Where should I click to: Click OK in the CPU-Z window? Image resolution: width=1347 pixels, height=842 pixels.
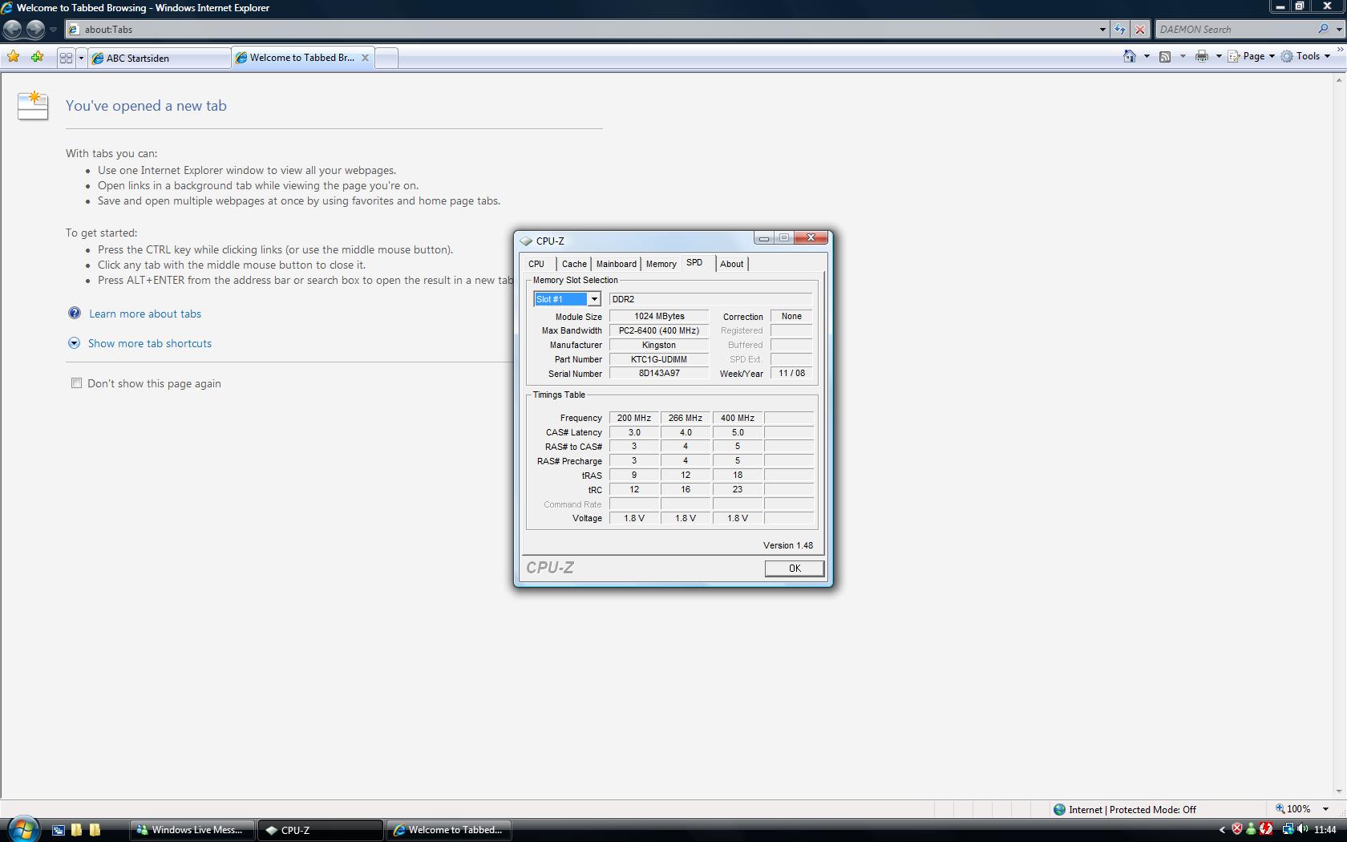[795, 568]
